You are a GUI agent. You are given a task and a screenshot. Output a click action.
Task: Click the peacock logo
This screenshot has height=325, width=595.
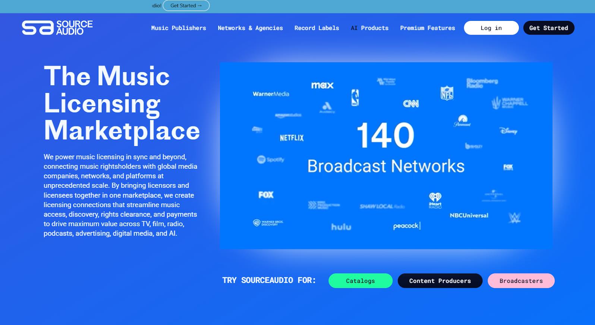pyautogui.click(x=407, y=226)
